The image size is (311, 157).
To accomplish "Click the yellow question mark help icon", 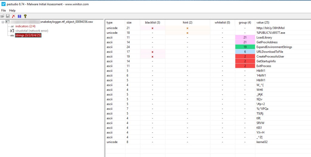I will click(25, 16).
